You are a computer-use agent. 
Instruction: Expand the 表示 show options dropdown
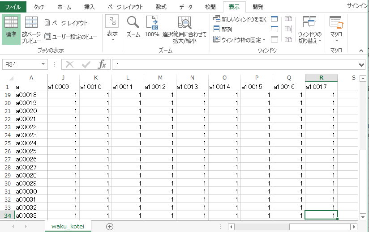[112, 28]
